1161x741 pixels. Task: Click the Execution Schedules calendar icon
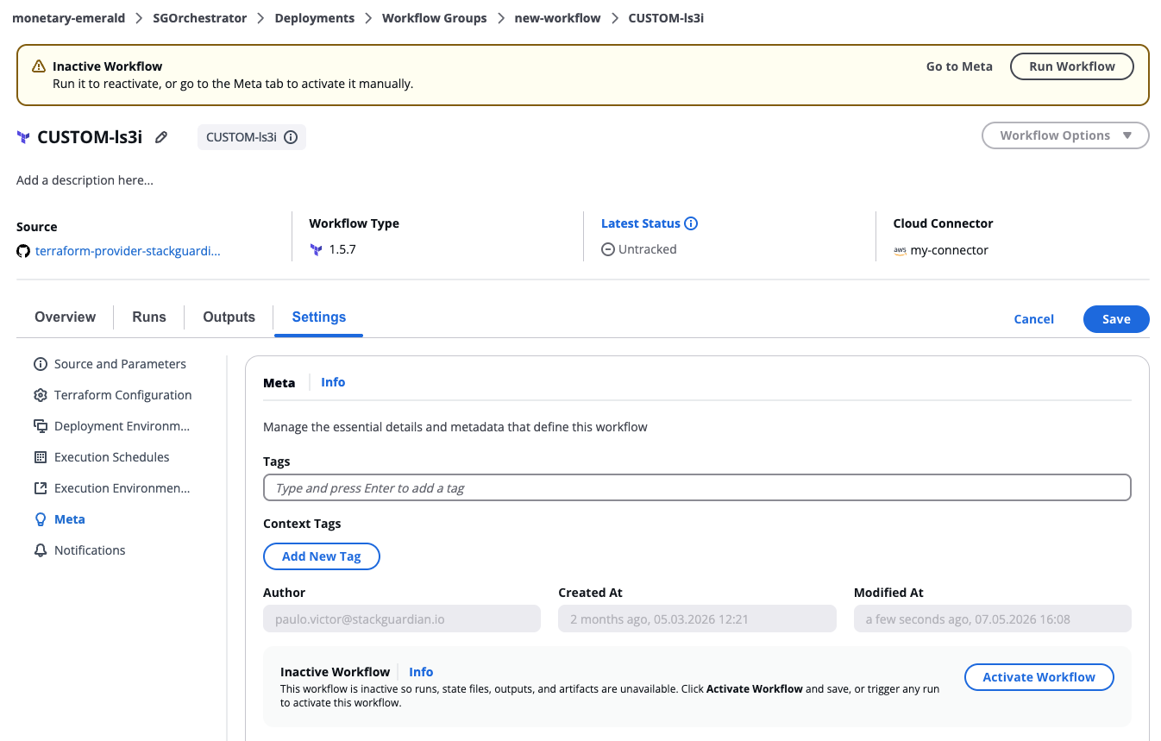(x=41, y=457)
